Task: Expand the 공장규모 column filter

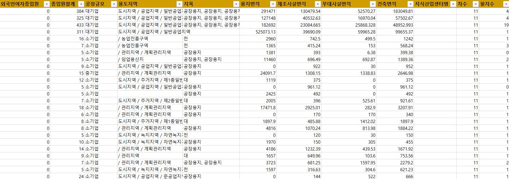Action: (x=114, y=4)
